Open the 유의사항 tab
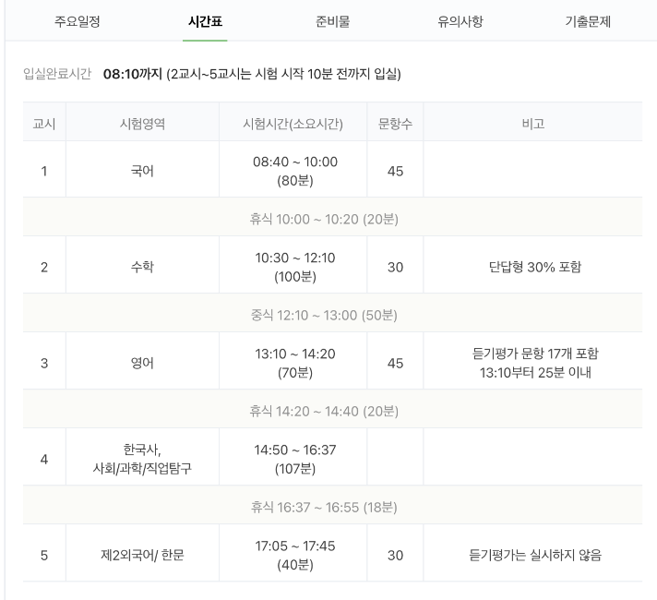The width and height of the screenshot is (657, 600). [x=460, y=21]
